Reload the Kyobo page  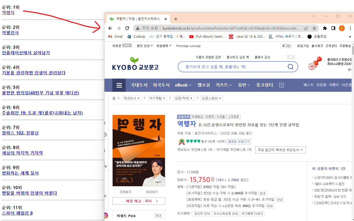click(x=127, y=28)
